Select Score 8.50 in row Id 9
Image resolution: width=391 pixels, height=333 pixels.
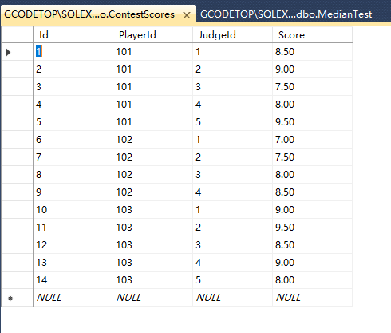(313, 192)
